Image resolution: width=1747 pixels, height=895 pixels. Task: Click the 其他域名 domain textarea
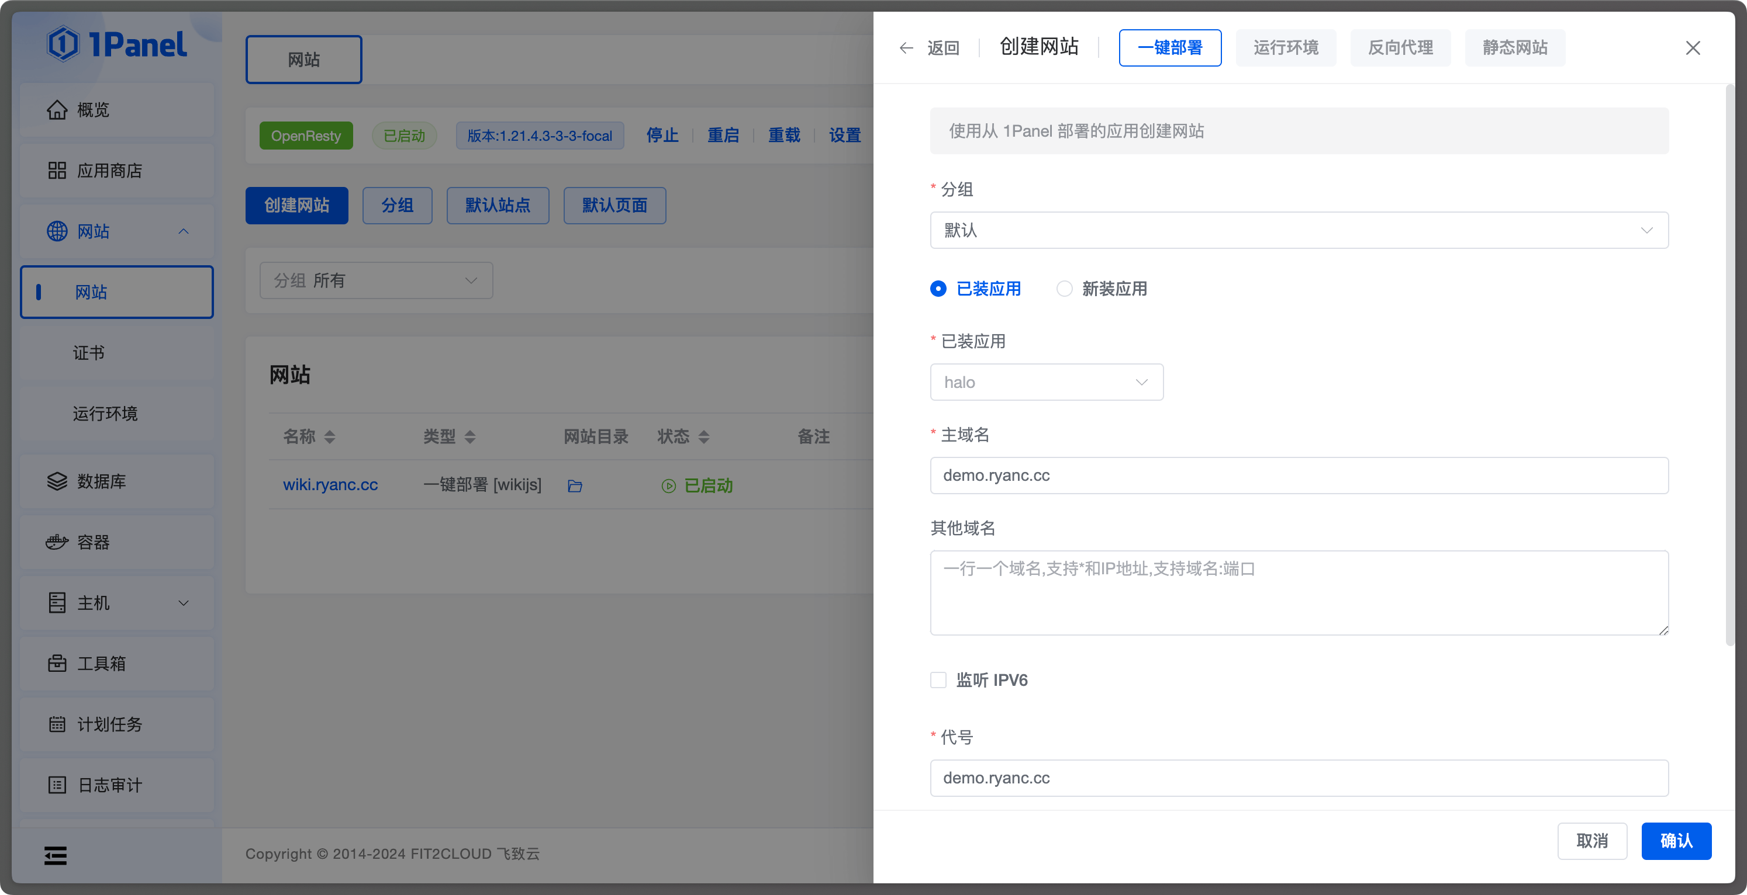coord(1298,593)
